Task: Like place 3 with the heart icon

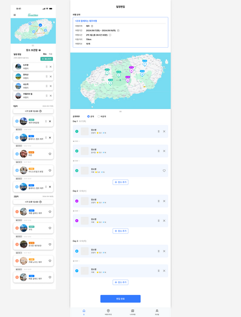Action: coord(164,171)
